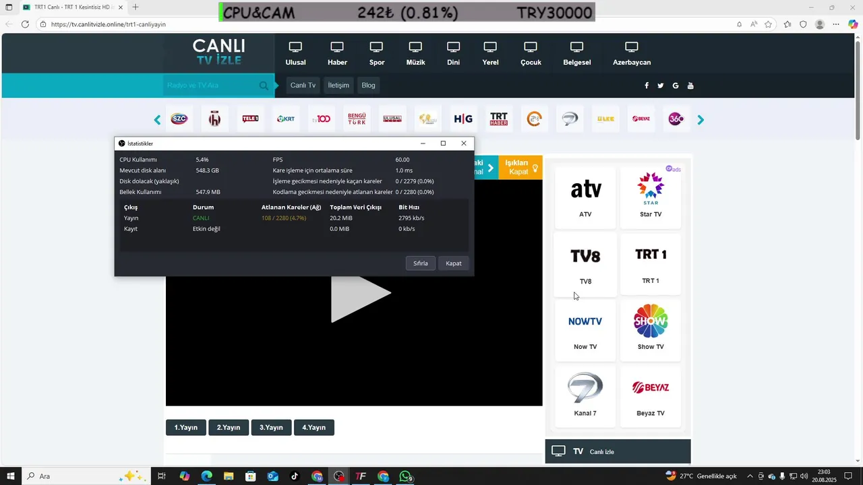Screen dimensions: 863x485
Task: Open Windows Start menu
Action: click(11, 476)
